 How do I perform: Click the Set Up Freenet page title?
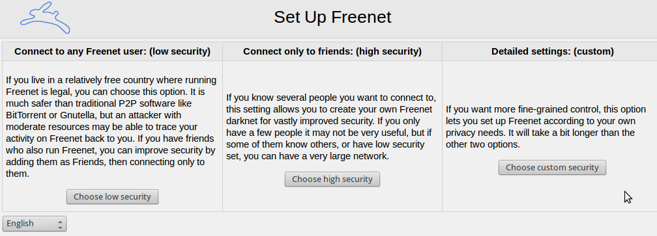[332, 18]
